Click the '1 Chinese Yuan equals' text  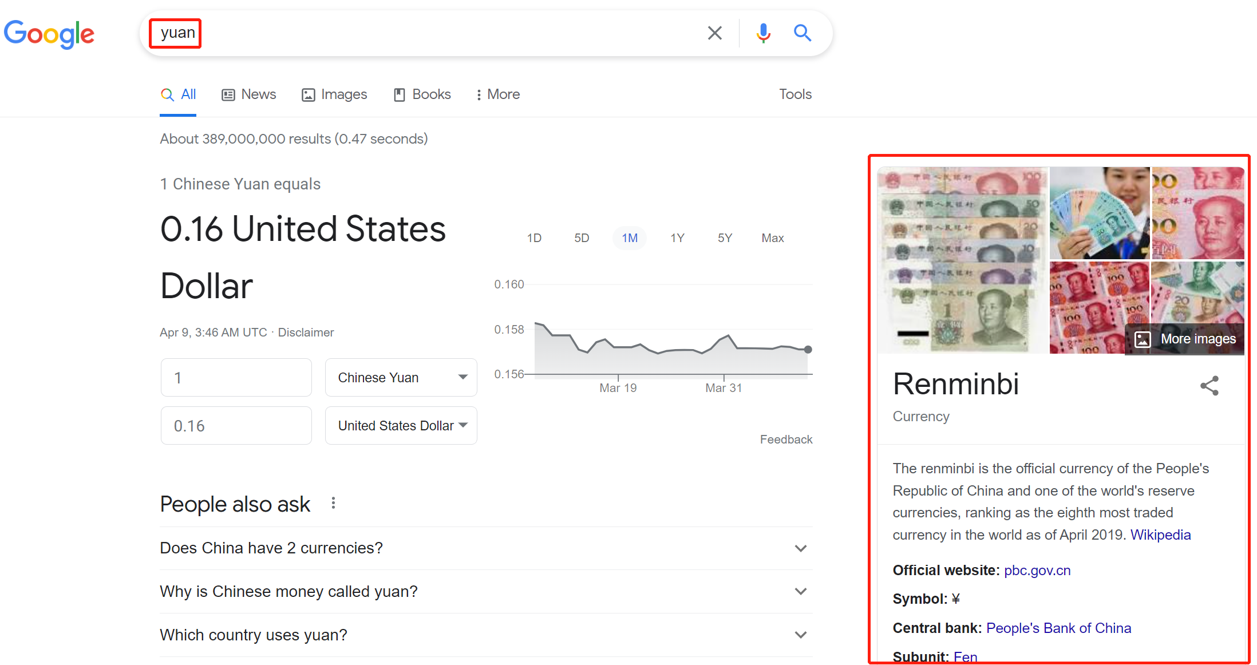[x=240, y=184]
